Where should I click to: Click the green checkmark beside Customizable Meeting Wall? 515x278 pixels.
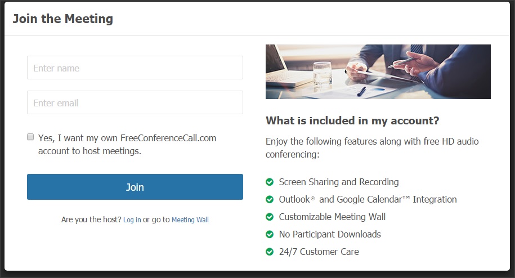(x=270, y=217)
